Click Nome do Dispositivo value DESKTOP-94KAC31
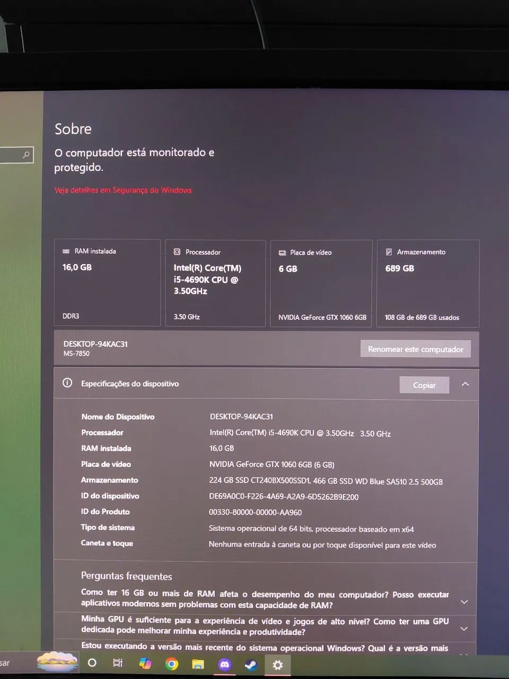Image resolution: width=509 pixels, height=679 pixels. point(241,417)
